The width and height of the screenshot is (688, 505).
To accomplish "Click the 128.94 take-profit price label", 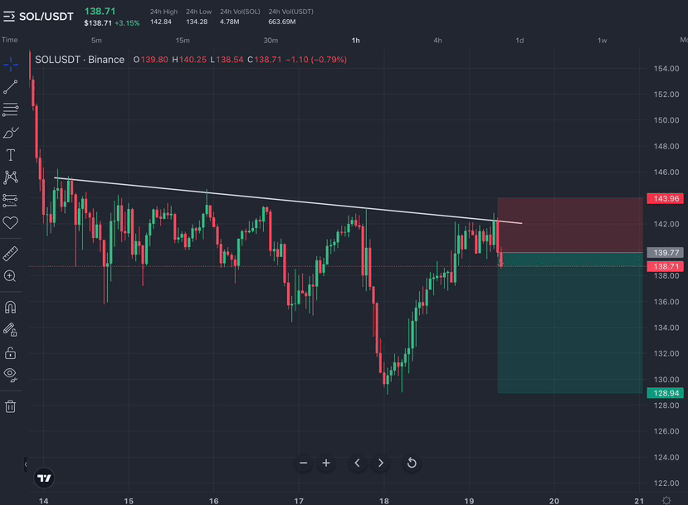I will (666, 393).
